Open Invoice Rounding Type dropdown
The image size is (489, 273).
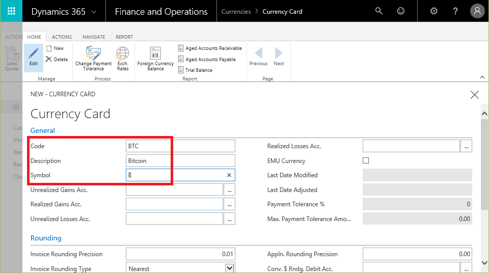pos(230,268)
